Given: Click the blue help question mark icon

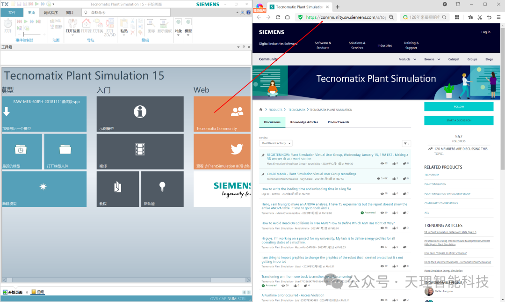Looking at the screenshot, I should [x=248, y=12].
